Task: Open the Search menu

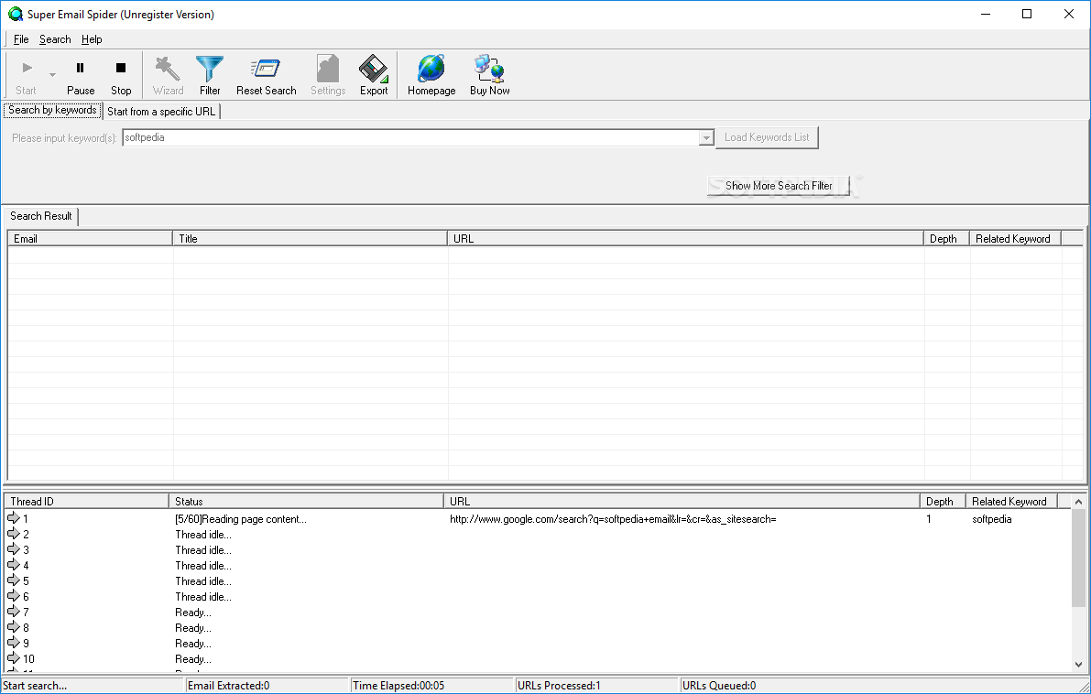Action: click(x=55, y=39)
